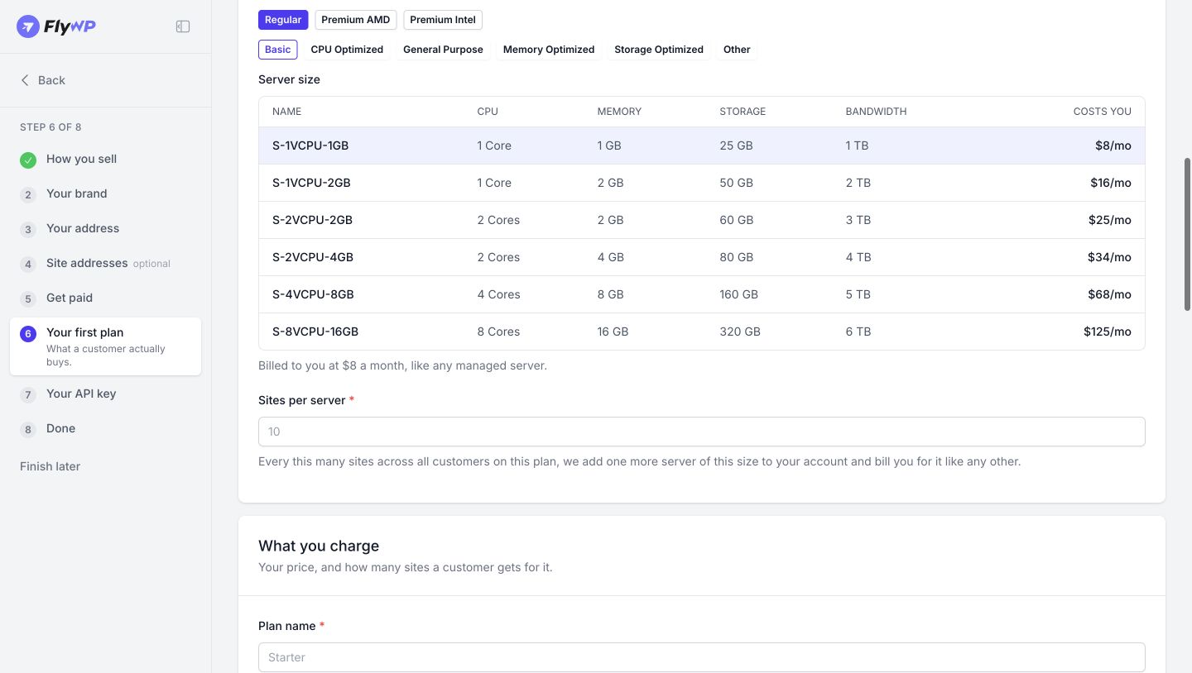Select the S-1VCPU-1GB server row
The height and width of the screenshot is (673, 1192).
coord(702,146)
